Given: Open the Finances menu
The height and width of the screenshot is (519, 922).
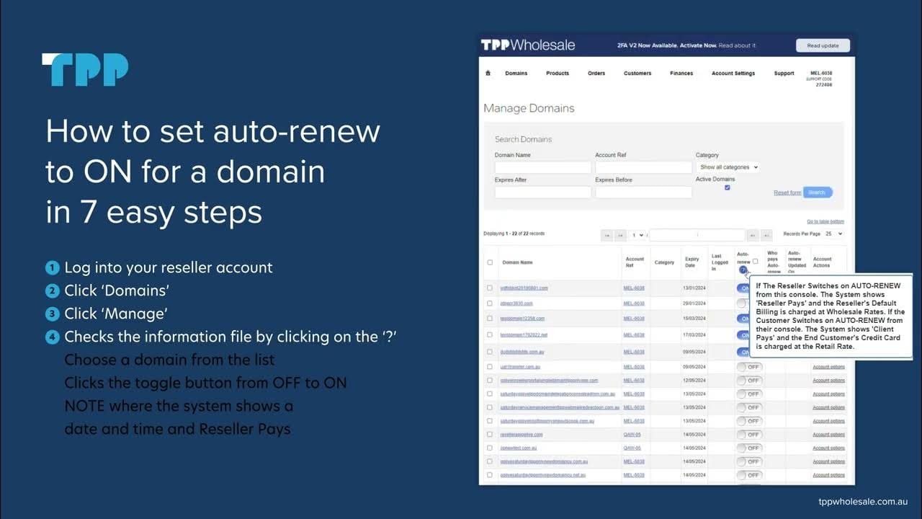Looking at the screenshot, I should pyautogui.click(x=681, y=74).
